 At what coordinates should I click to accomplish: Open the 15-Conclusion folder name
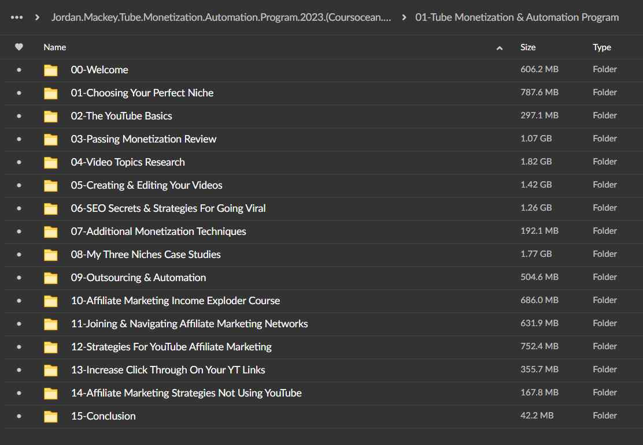point(103,416)
